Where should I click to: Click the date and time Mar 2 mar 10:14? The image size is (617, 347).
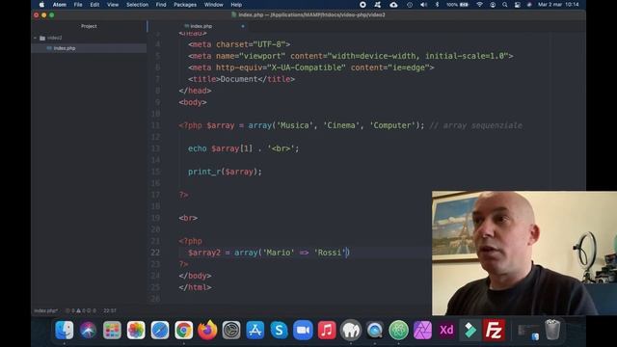click(558, 5)
